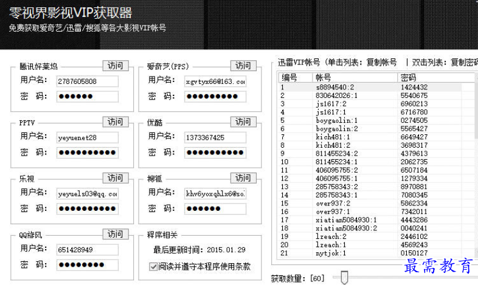Select account 285758343:2 row
Viewport: 478px width, 285px height.
(370, 187)
